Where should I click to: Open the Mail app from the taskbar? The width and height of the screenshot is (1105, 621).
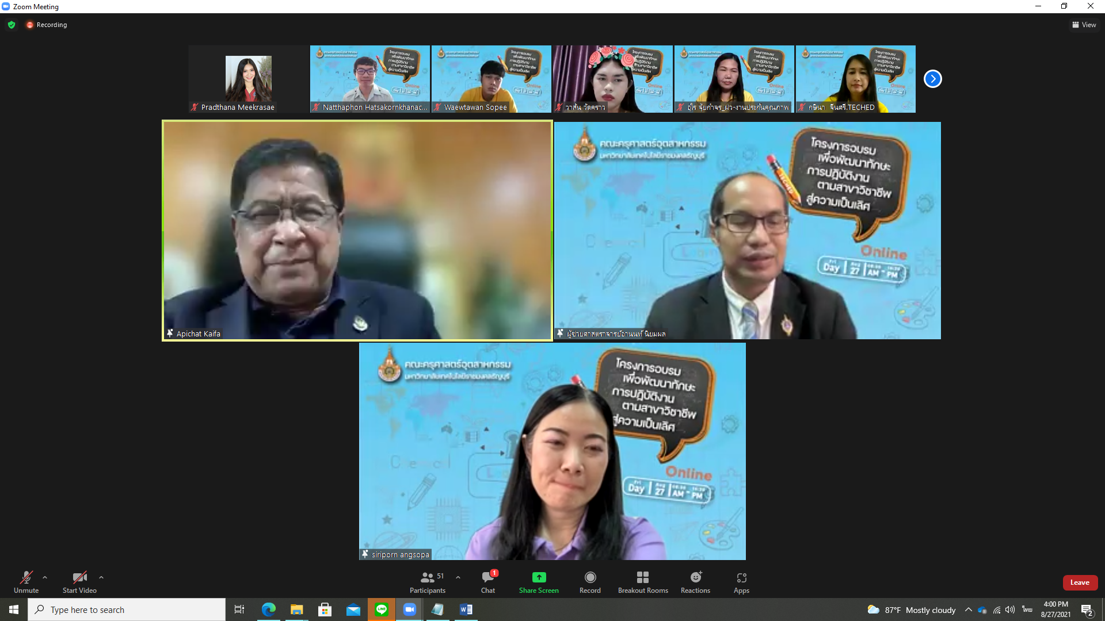[x=353, y=609]
